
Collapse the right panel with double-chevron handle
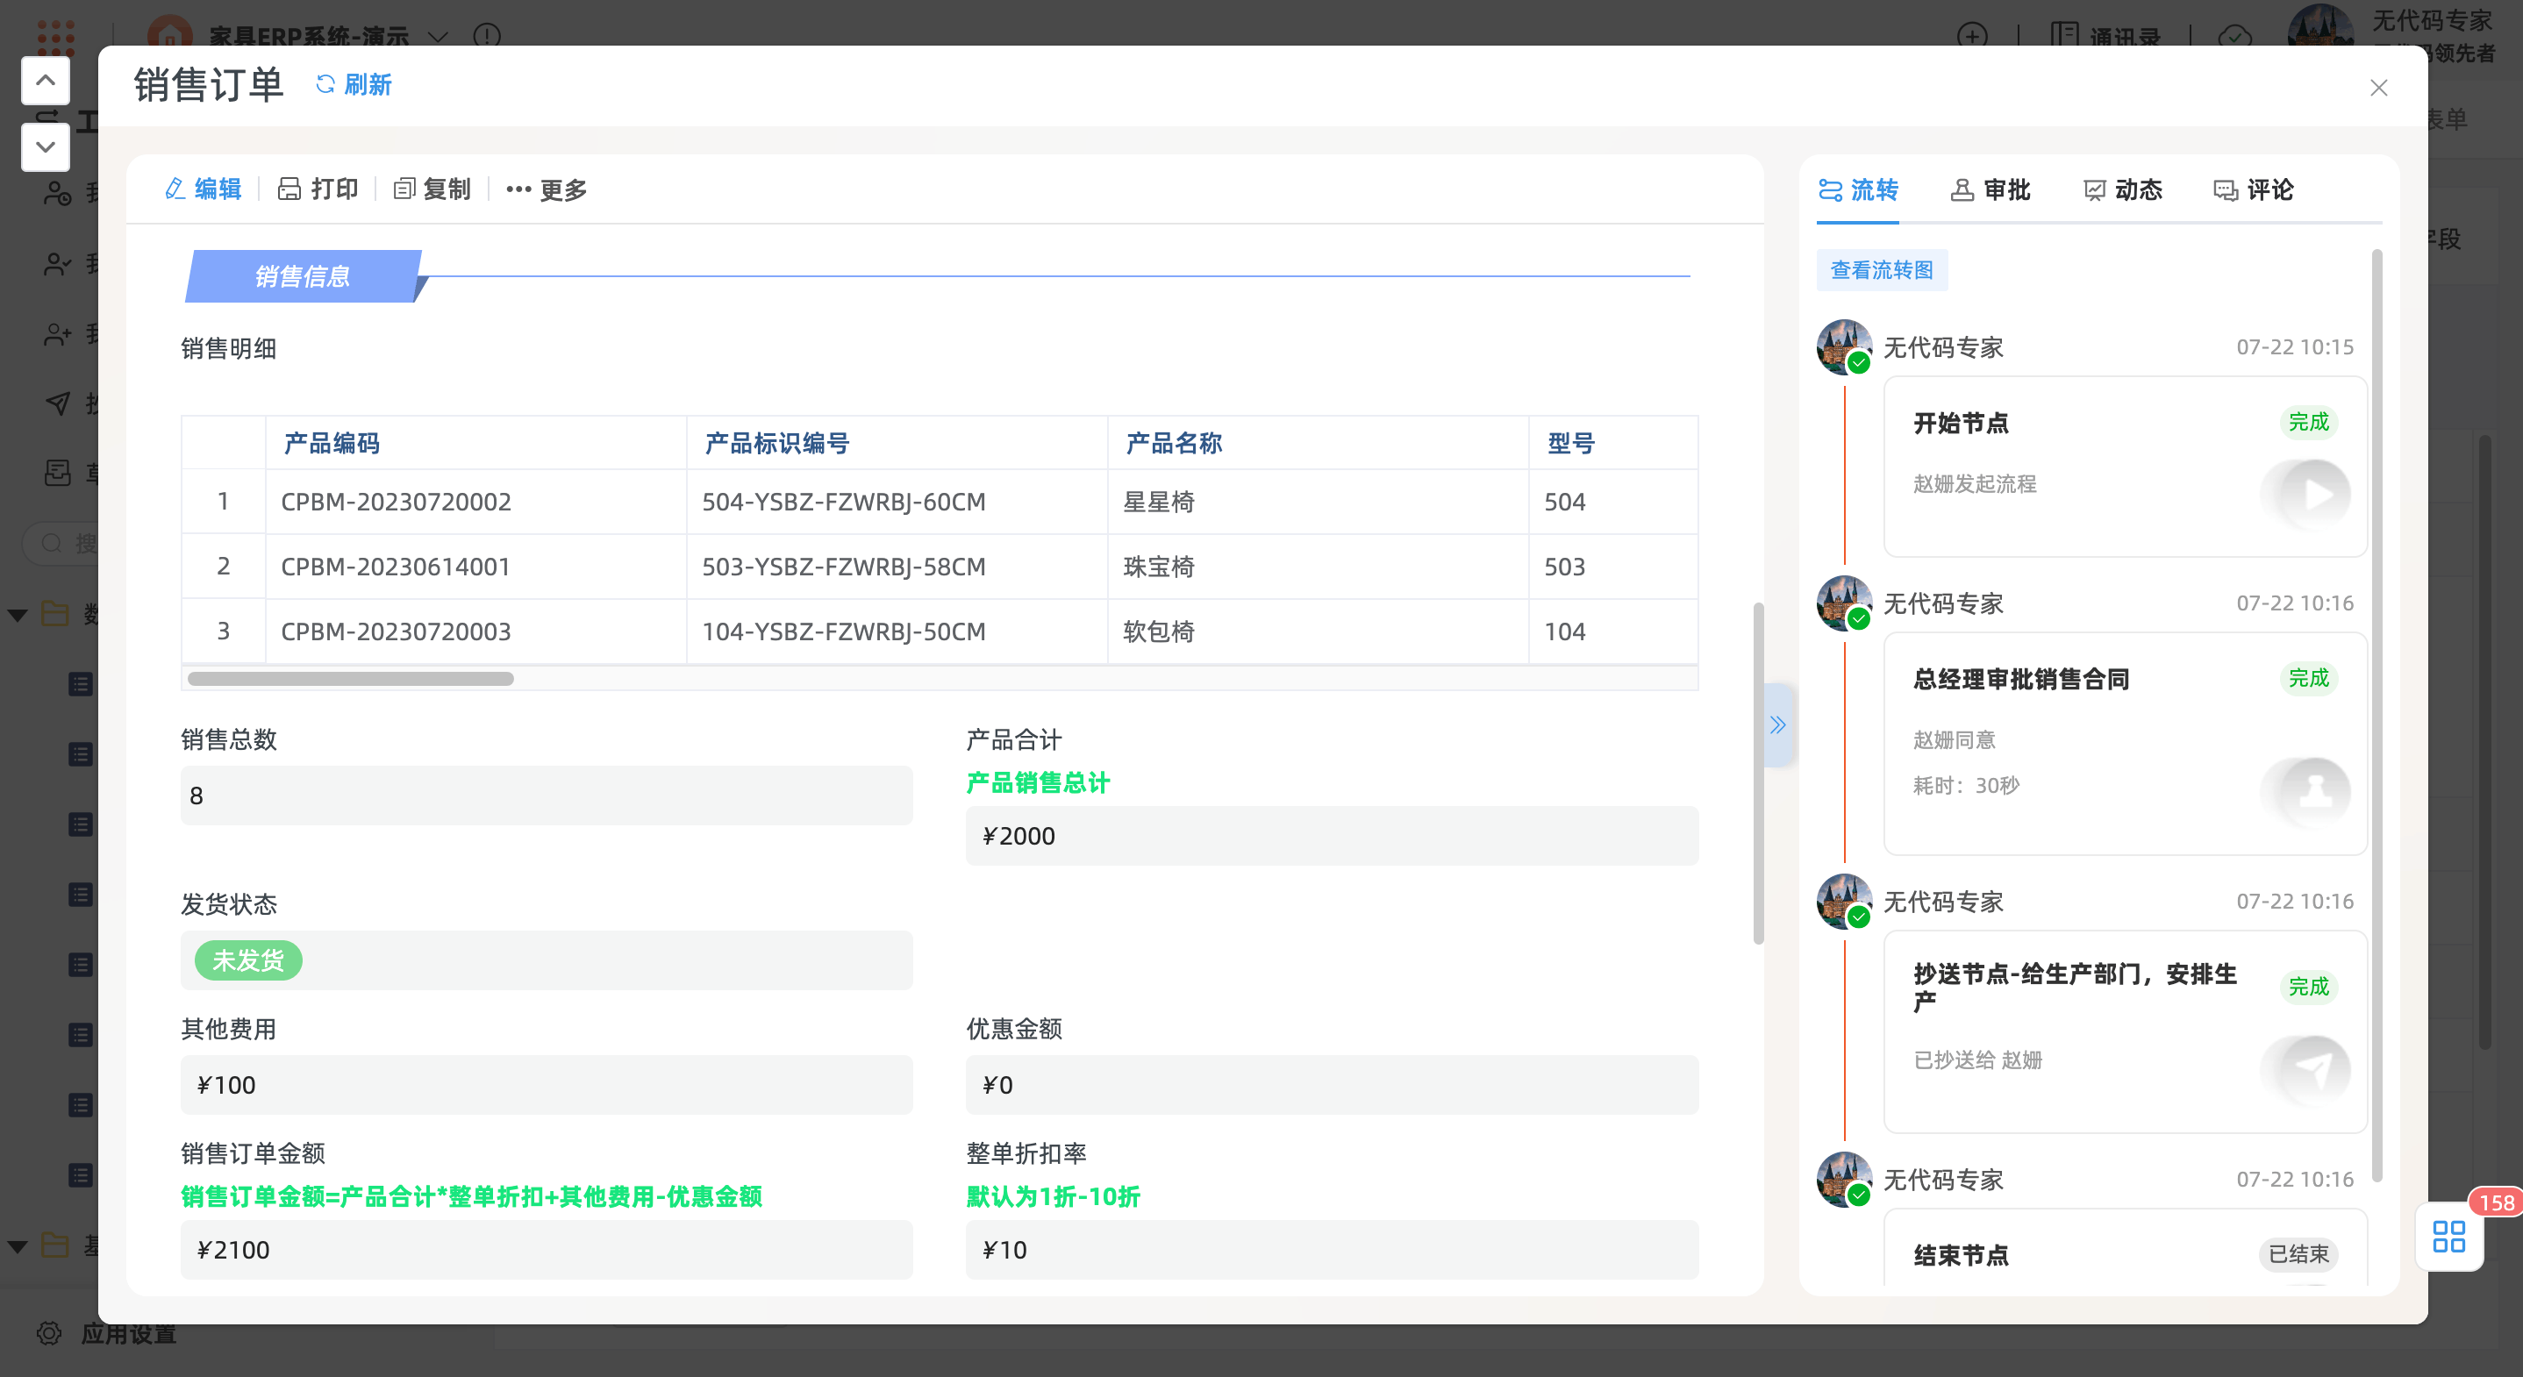tap(1777, 724)
